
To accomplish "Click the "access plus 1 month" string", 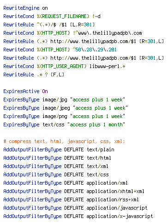I will coord(96,124).
